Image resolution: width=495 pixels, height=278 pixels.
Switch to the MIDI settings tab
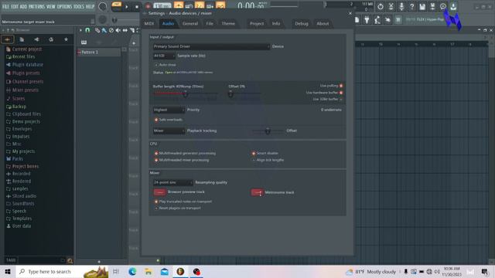click(x=148, y=24)
